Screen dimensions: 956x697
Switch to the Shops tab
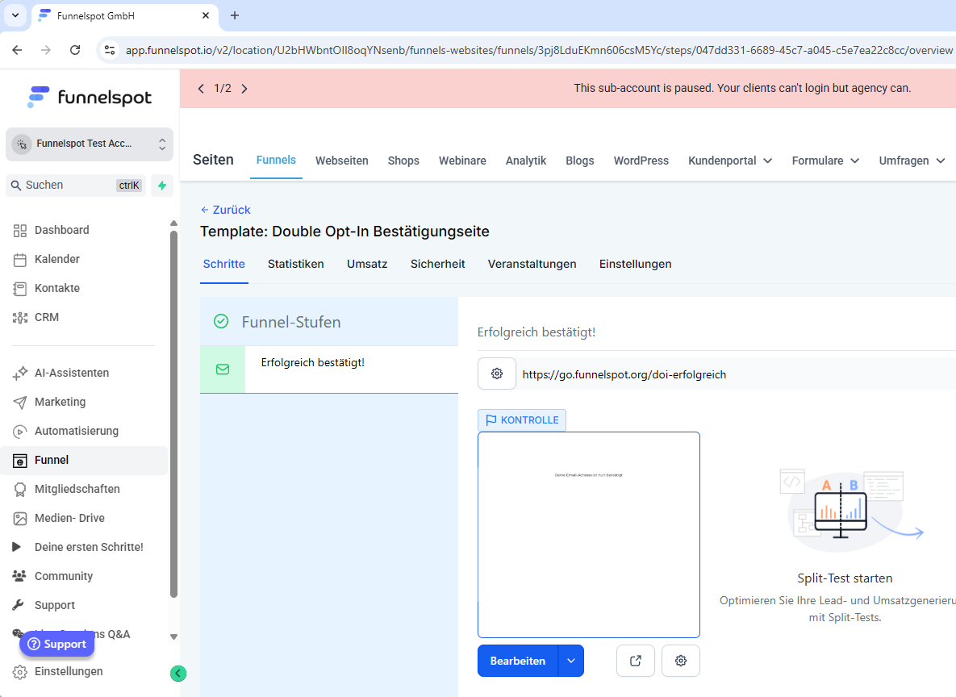pyautogui.click(x=403, y=161)
